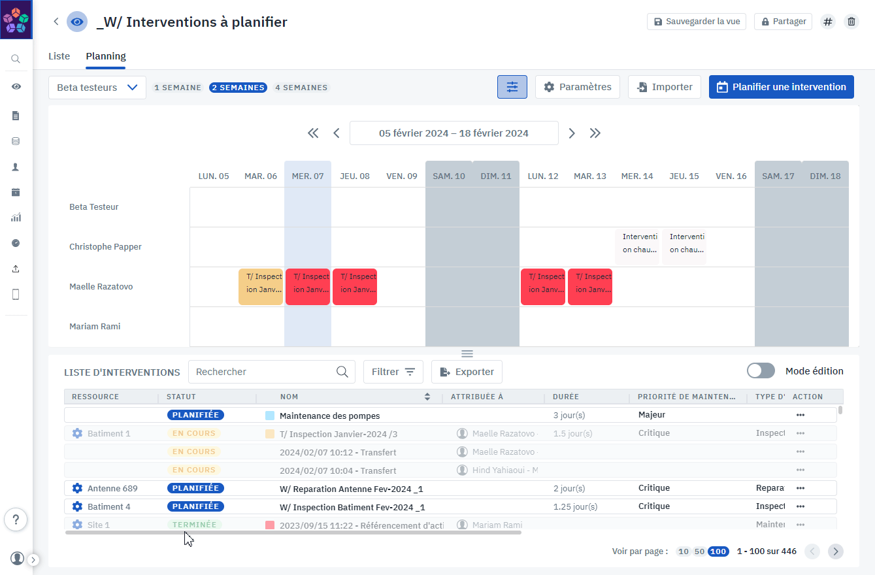
Task: Open the sidebar calendar icon
Action: pyautogui.click(x=16, y=192)
